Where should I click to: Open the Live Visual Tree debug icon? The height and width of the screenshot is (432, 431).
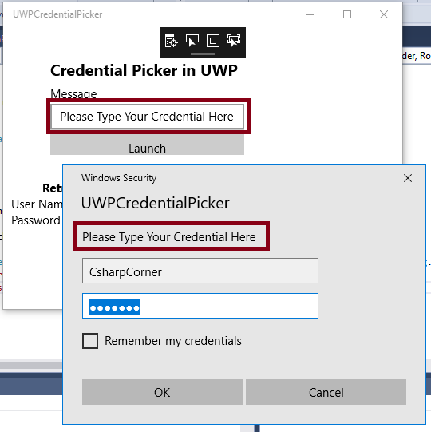172,42
